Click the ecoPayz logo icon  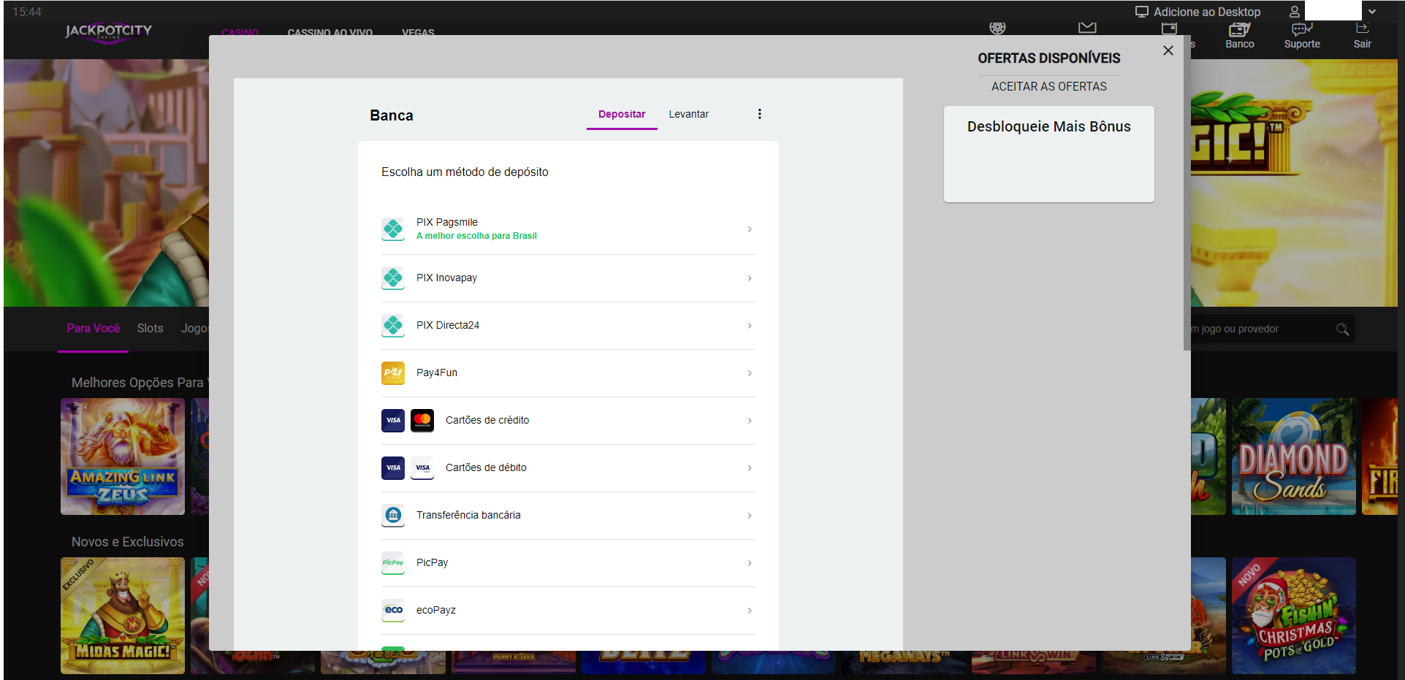(x=393, y=611)
